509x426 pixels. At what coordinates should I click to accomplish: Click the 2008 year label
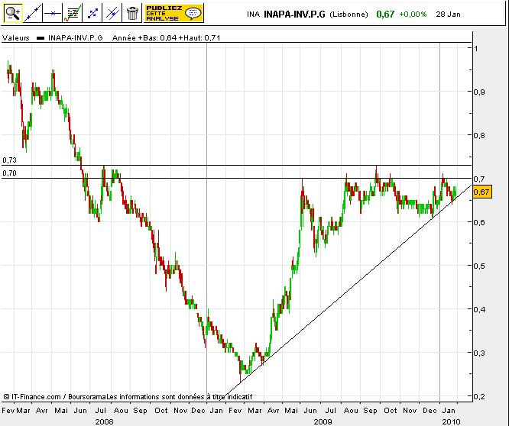coord(104,421)
